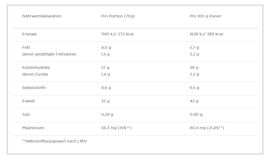Select the Ballaststoffe row label

34,88
